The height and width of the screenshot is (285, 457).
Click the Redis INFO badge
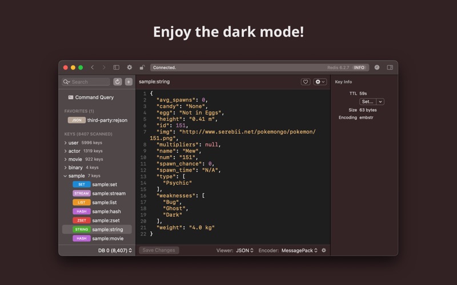coord(359,67)
